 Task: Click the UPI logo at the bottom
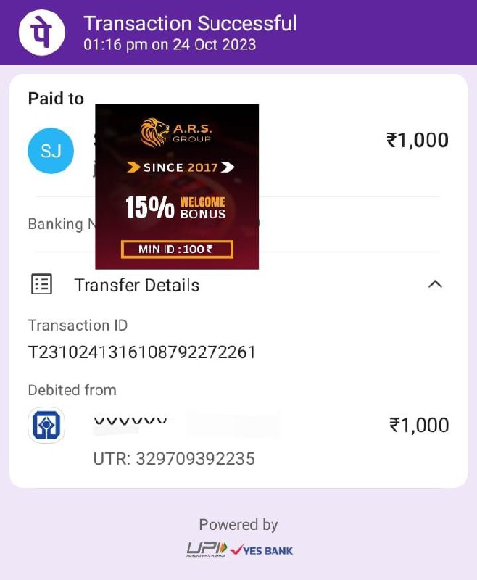(207, 550)
